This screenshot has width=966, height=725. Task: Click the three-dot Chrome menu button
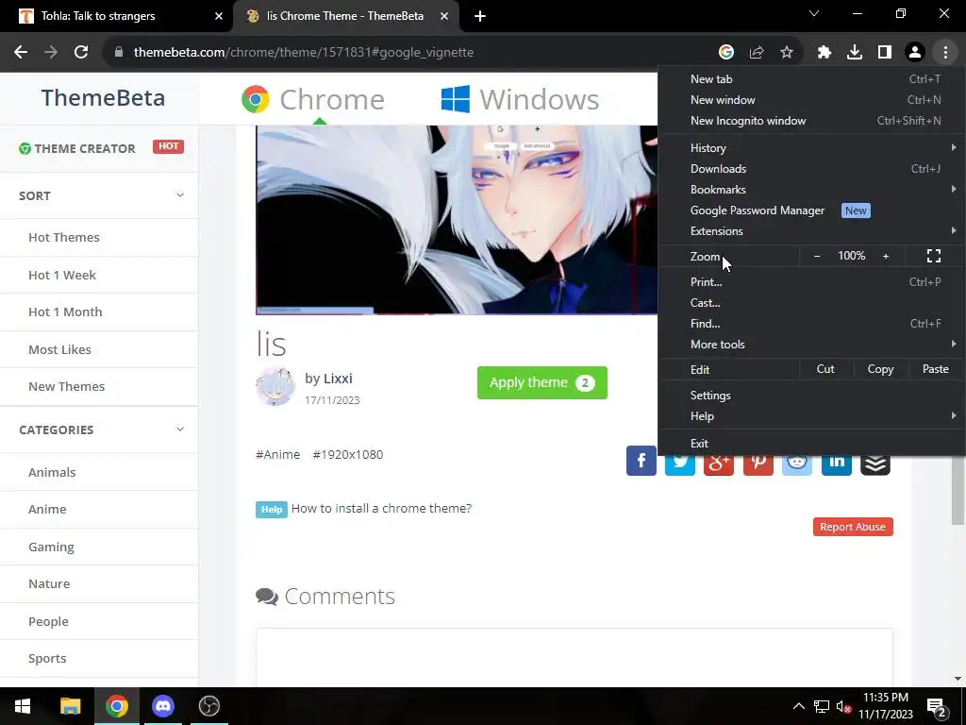(945, 53)
